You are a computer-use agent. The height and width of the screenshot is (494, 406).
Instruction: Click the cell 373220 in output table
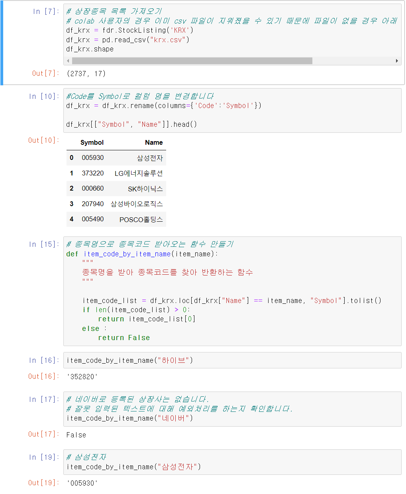coord(93,173)
